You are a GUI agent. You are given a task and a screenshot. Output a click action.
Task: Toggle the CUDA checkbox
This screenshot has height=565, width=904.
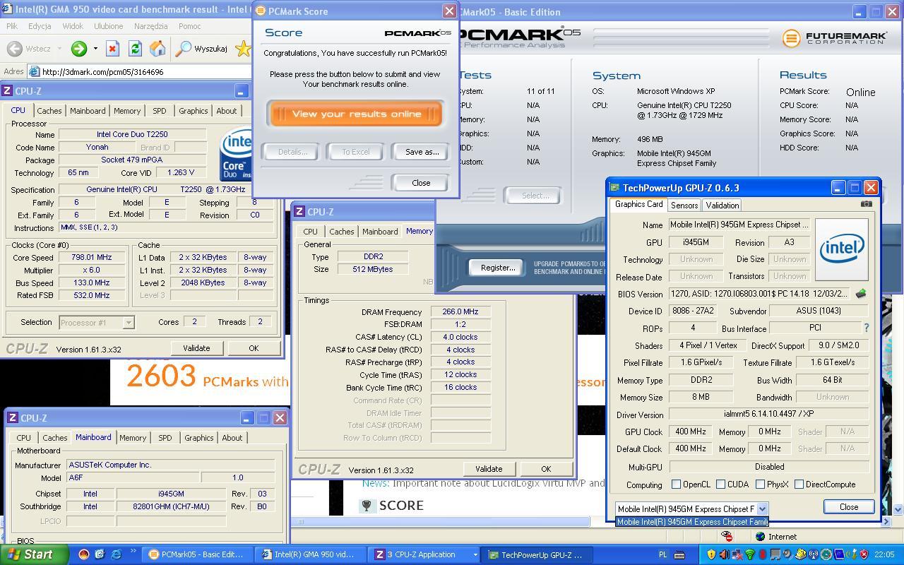pyautogui.click(x=720, y=484)
